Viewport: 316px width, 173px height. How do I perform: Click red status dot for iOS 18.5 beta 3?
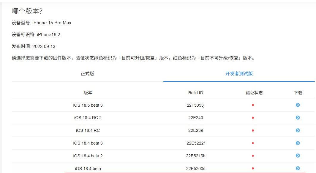coord(253,105)
